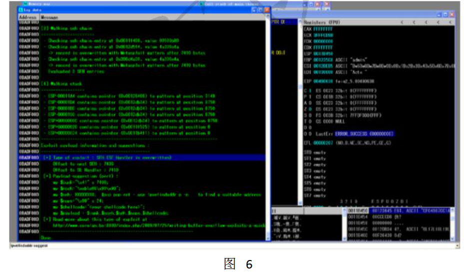Click the Address column header in Log data

coord(28,17)
